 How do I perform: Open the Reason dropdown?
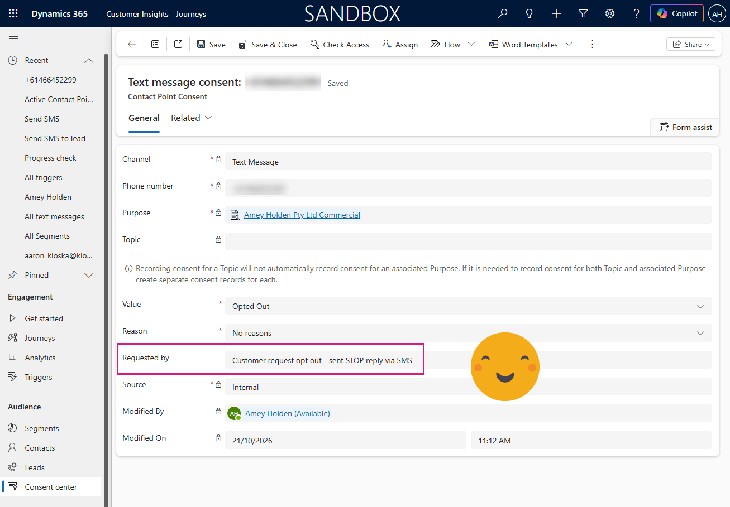point(469,333)
